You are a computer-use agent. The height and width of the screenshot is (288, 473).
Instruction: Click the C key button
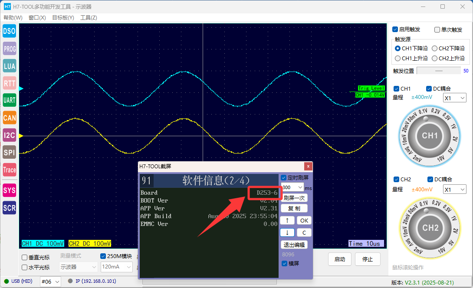click(x=304, y=232)
